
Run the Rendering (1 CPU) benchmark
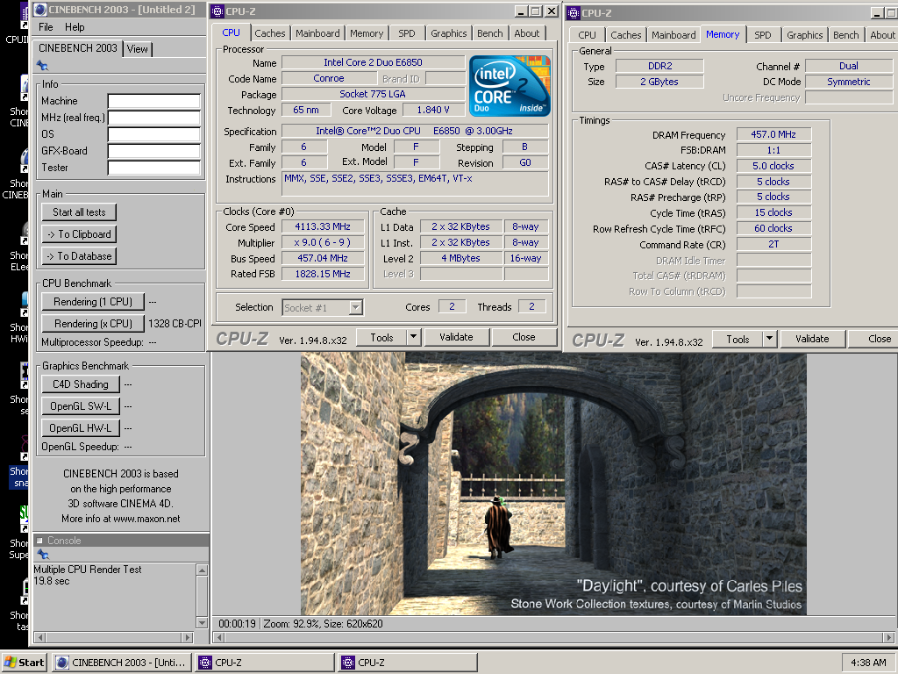(x=93, y=302)
